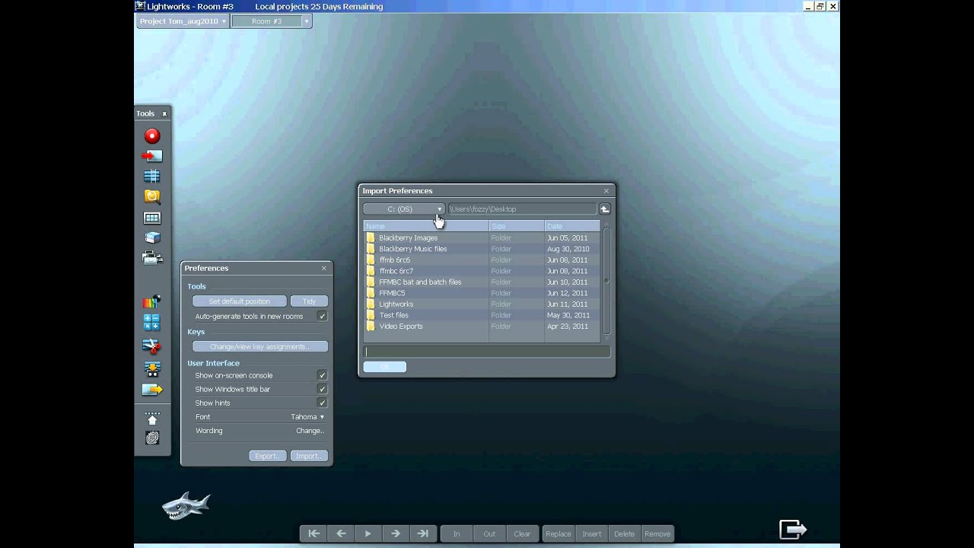Click the Delete edit button
Viewport: 974px width, 548px height.
pos(624,534)
